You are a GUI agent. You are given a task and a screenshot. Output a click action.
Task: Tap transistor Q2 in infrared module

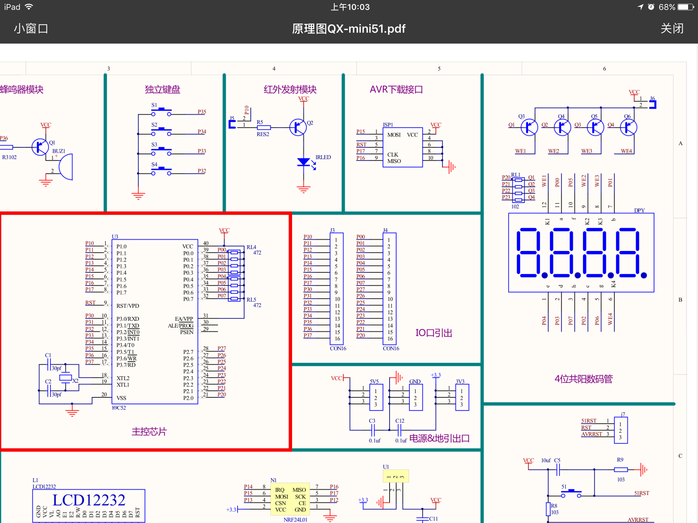click(x=298, y=127)
